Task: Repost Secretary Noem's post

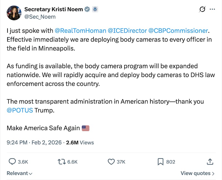Action: tap(61, 162)
